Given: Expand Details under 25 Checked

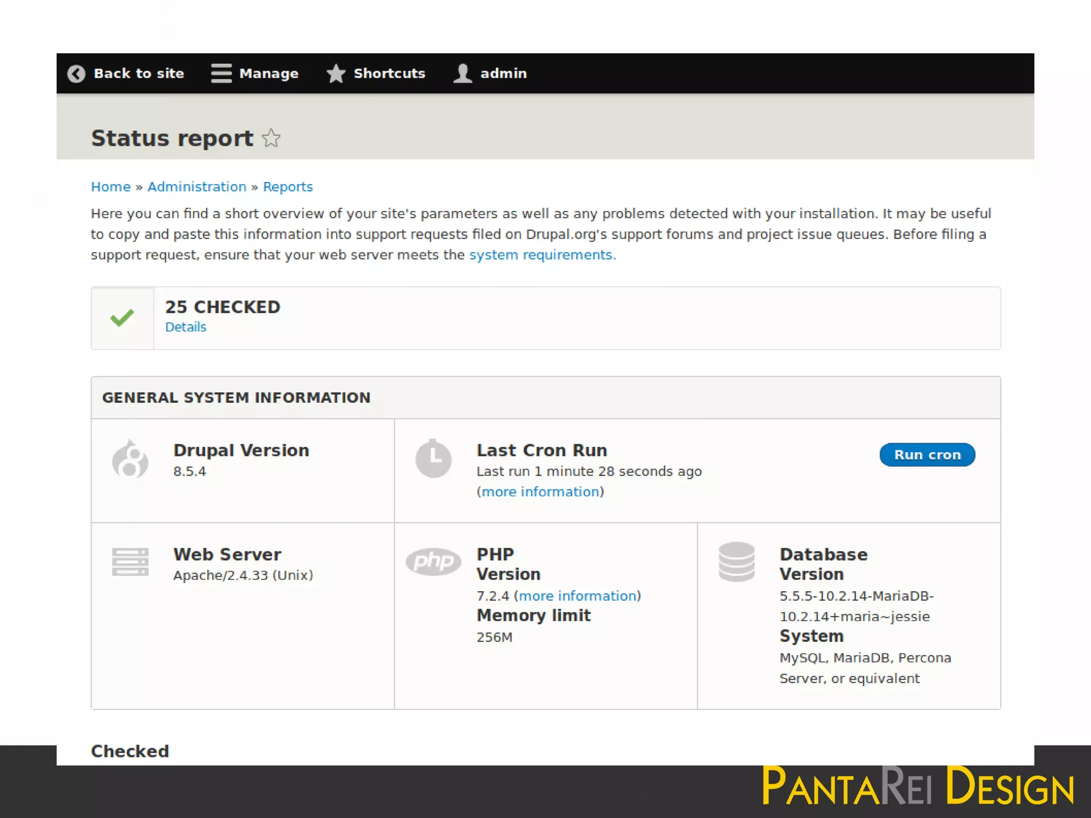Looking at the screenshot, I should tap(185, 327).
